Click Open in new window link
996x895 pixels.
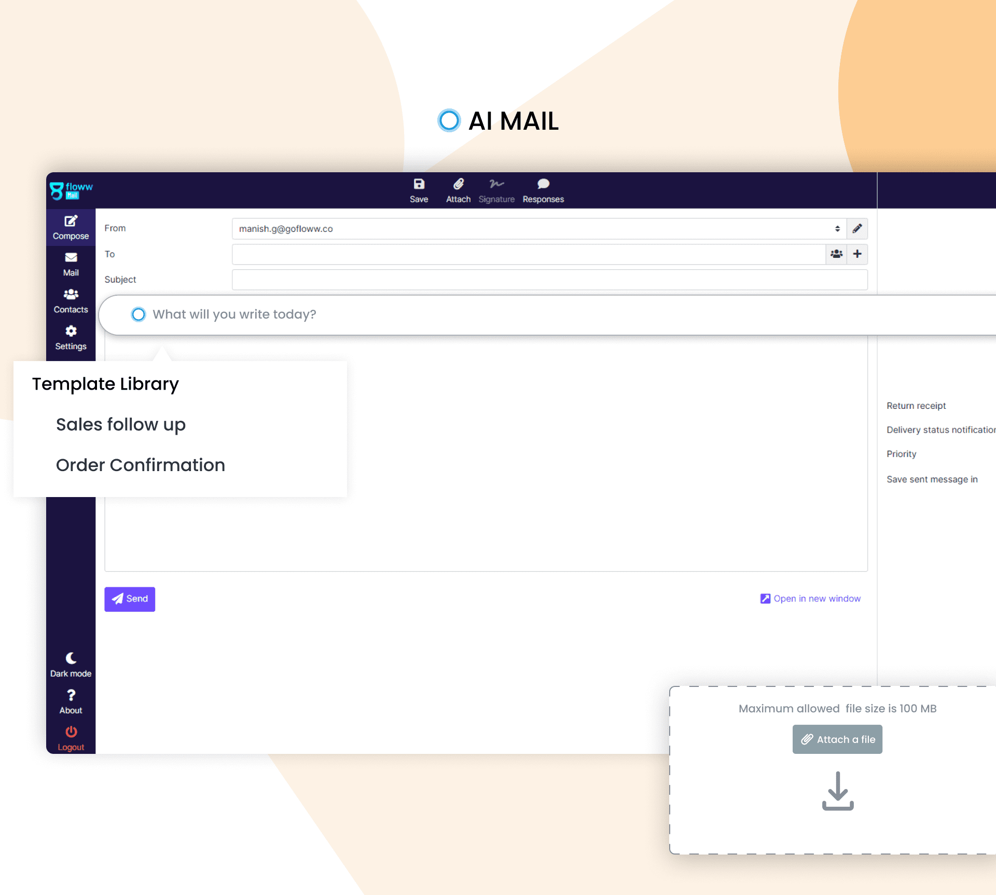(x=809, y=599)
